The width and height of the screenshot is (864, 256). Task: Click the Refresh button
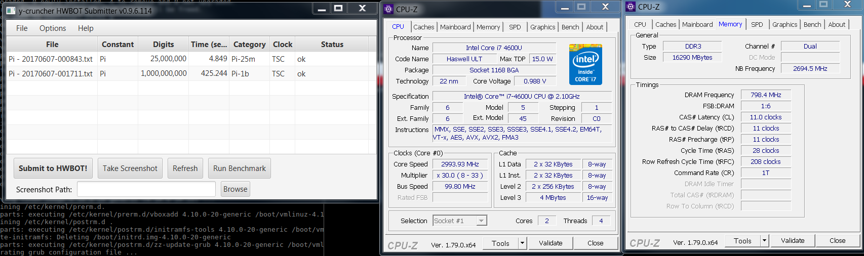coord(185,168)
